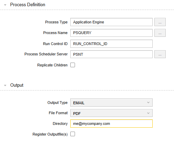Image resolution: width=174 pixels, height=150 pixels.
Task: Click the Register Outputfile(s) label text
Action: pyautogui.click(x=50, y=134)
